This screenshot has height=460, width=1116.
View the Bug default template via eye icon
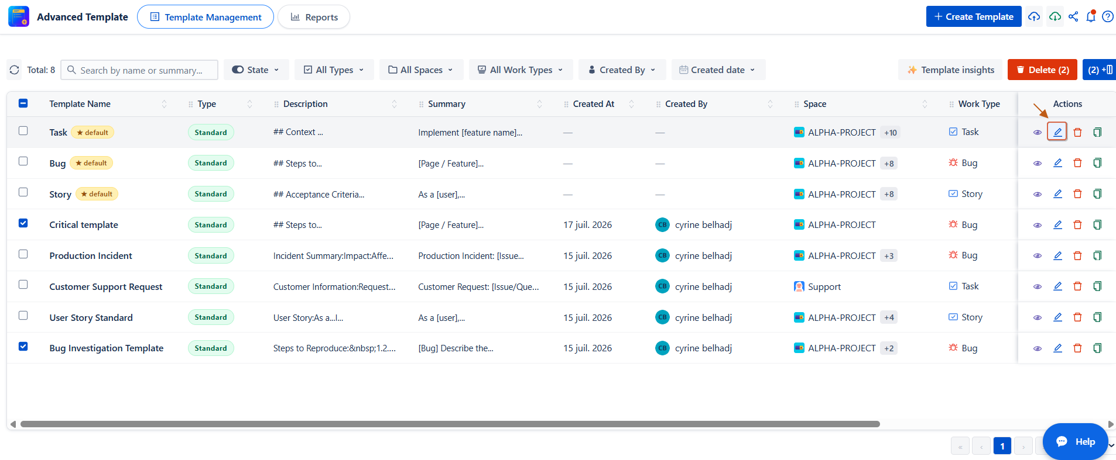(x=1038, y=163)
